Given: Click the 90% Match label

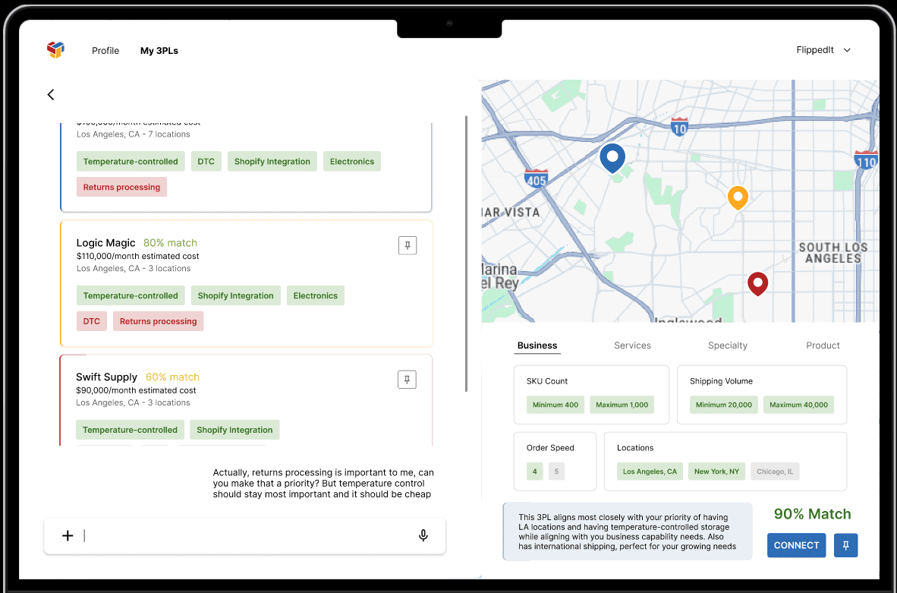Looking at the screenshot, I should pos(812,514).
